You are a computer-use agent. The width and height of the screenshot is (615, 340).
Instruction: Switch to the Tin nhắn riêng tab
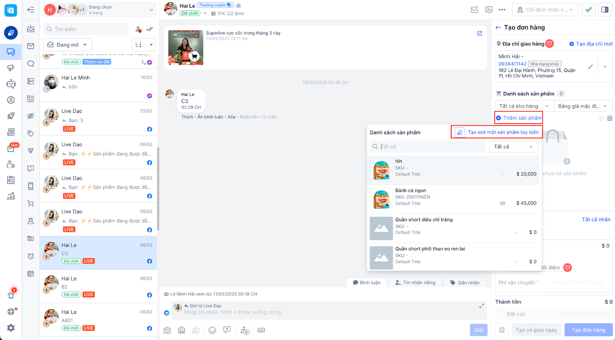[416, 283]
